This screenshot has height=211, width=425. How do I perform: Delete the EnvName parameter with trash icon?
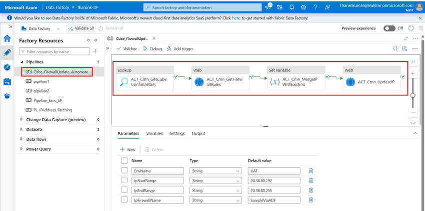point(311,171)
